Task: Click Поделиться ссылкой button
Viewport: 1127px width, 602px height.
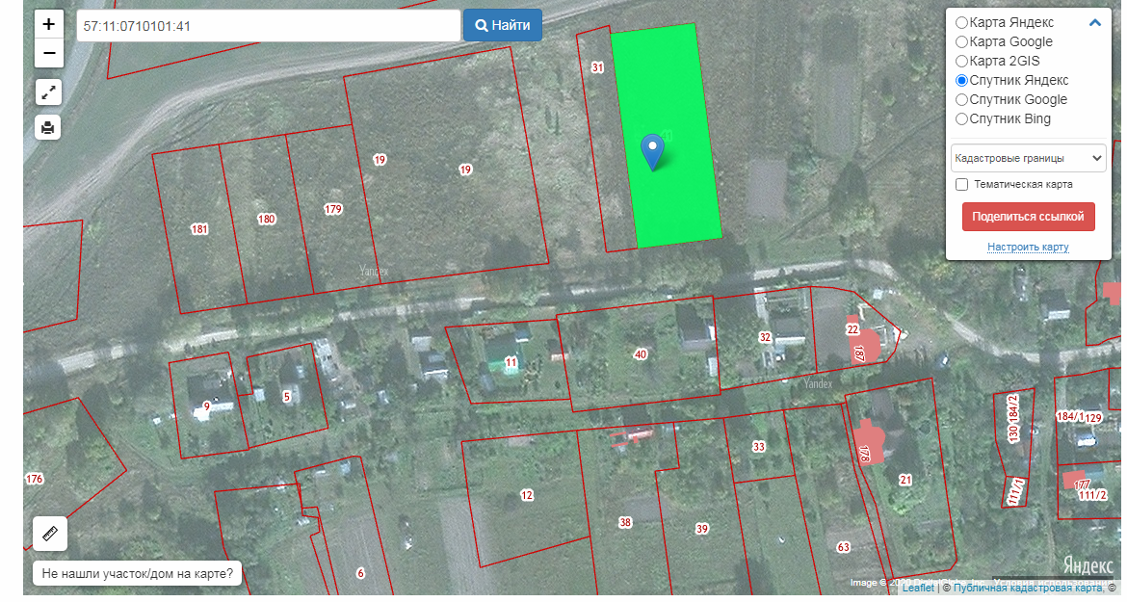Action: click(x=1028, y=217)
